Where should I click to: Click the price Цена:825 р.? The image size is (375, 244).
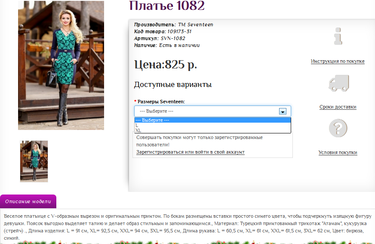(166, 65)
